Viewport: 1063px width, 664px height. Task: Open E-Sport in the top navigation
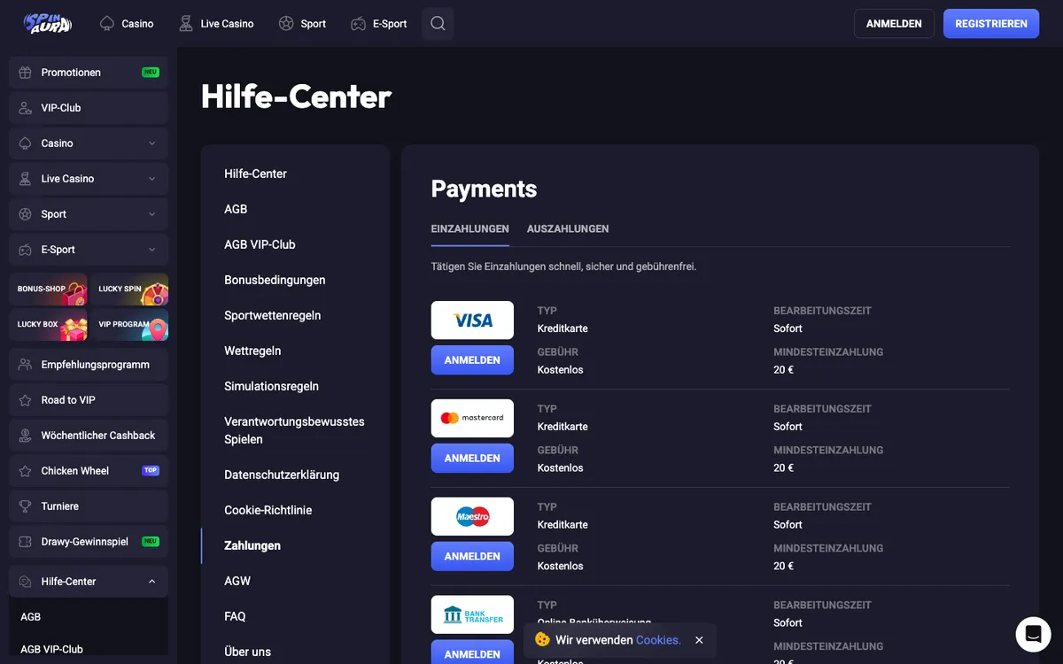click(379, 24)
